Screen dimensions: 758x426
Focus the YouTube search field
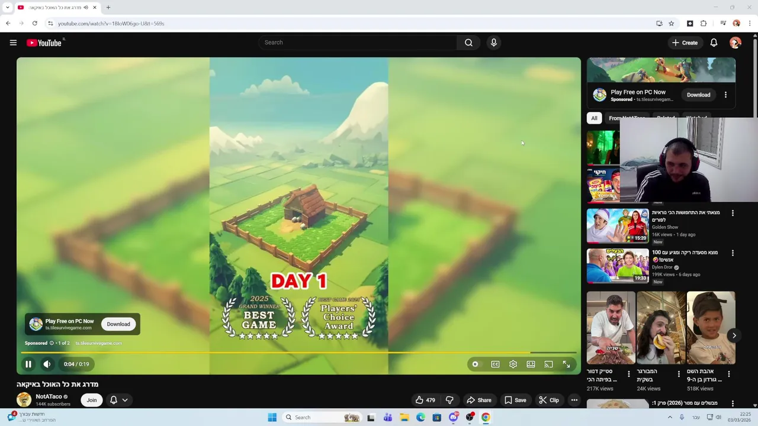pos(358,43)
